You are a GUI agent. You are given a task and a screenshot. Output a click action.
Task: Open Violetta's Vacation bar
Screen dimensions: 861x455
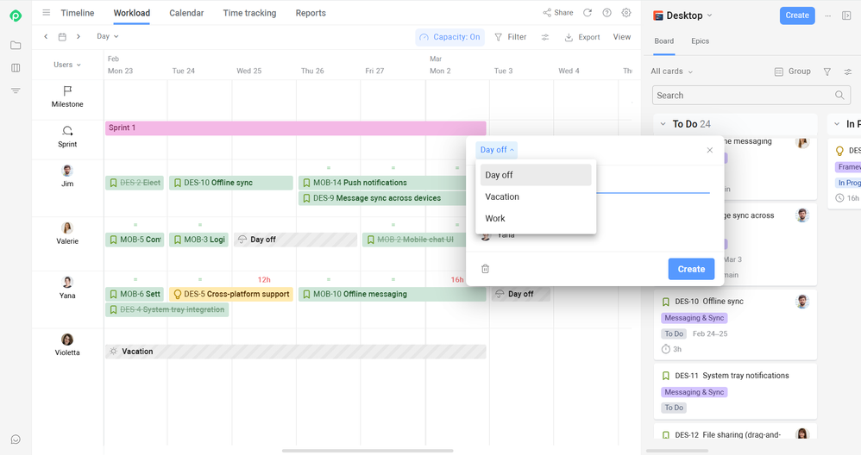(295, 352)
